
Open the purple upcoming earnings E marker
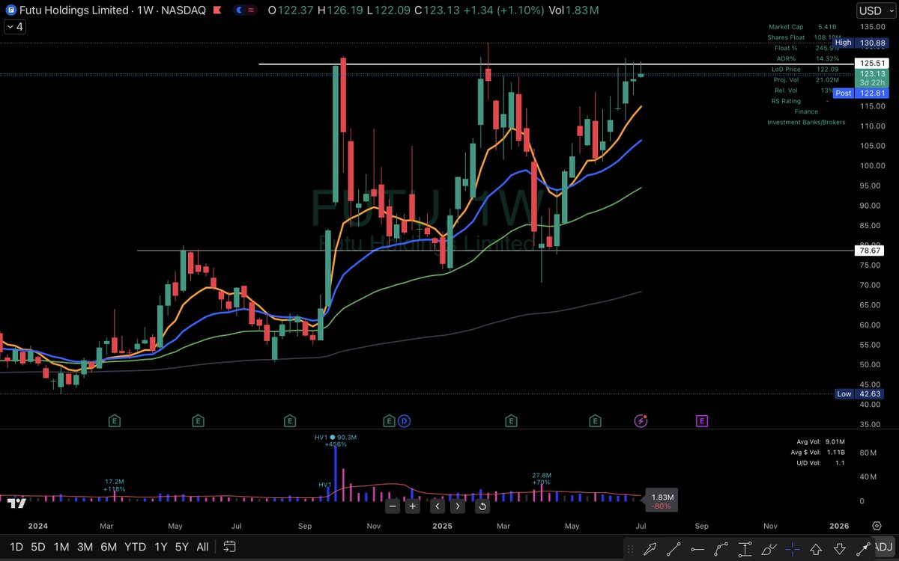click(702, 421)
